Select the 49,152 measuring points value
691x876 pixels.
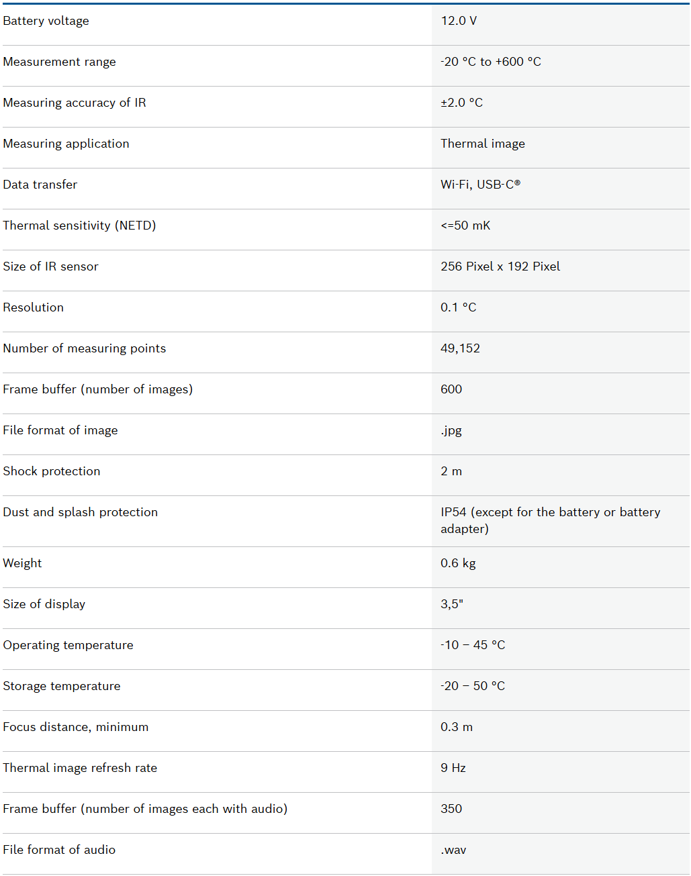(460, 348)
